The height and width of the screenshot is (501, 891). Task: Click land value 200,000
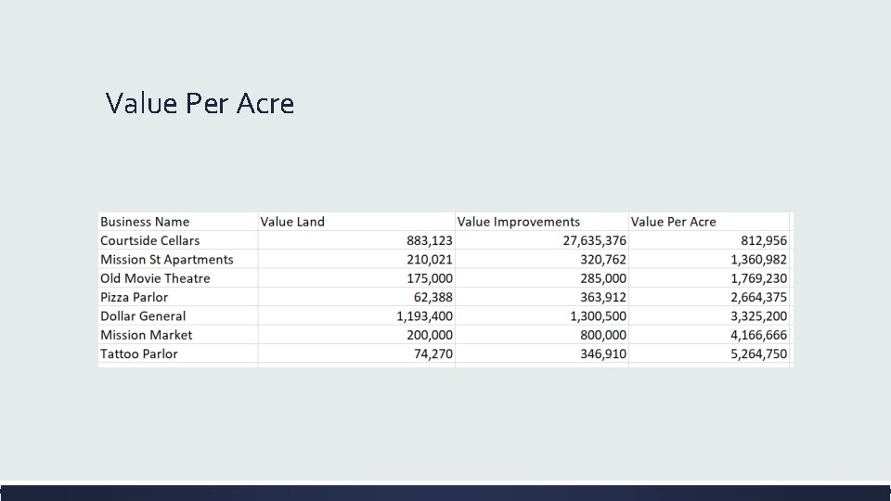pos(430,335)
